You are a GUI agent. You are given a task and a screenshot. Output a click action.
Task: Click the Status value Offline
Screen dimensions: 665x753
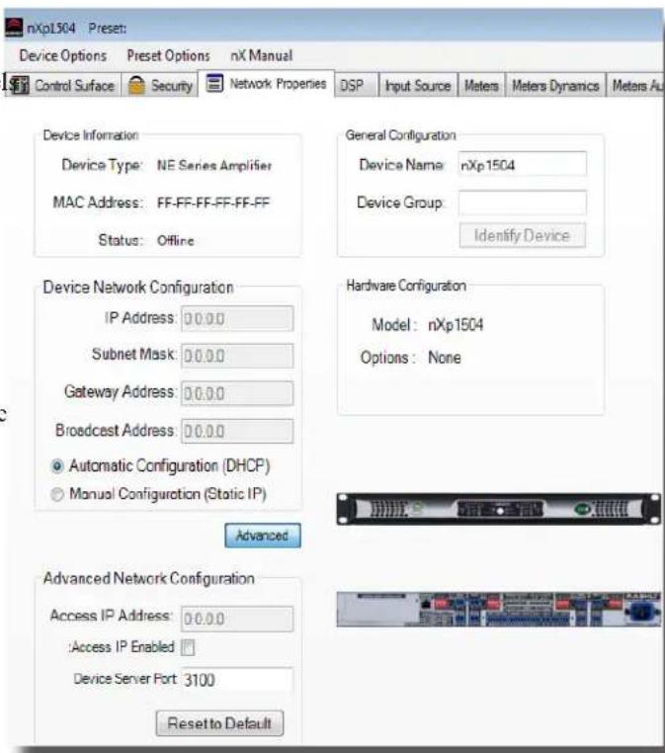click(x=176, y=240)
